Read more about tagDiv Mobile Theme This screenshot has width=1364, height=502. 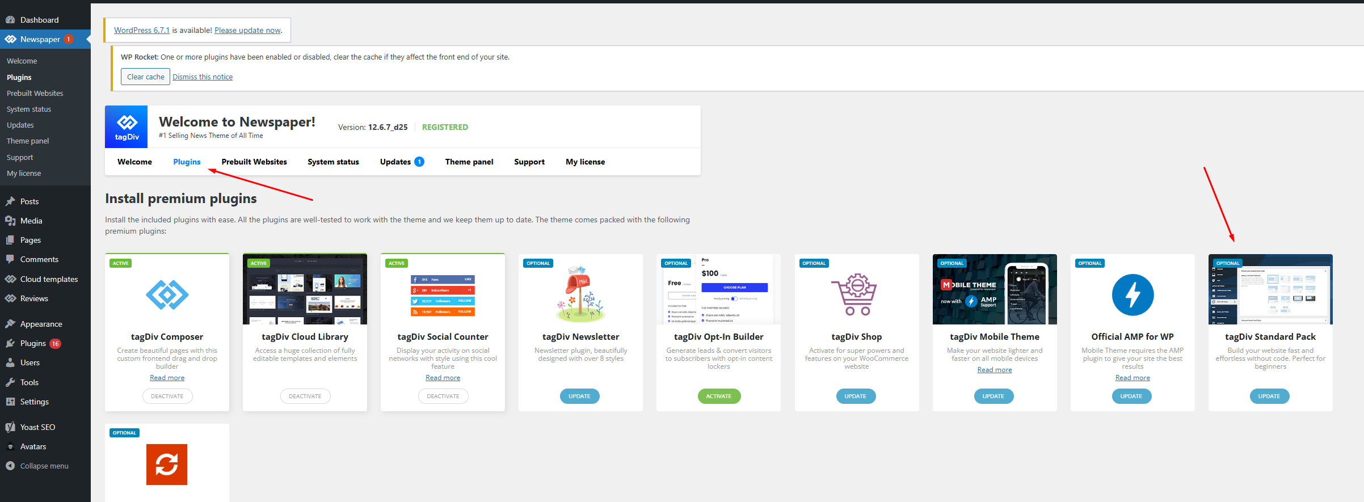tap(995, 370)
